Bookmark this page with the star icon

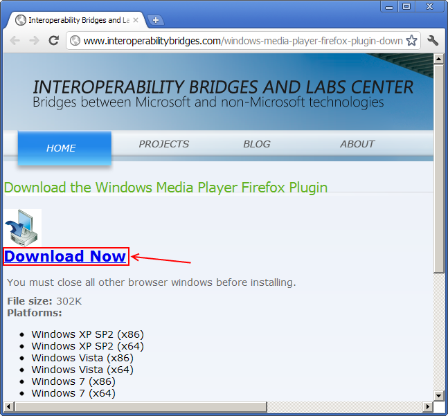click(x=412, y=41)
